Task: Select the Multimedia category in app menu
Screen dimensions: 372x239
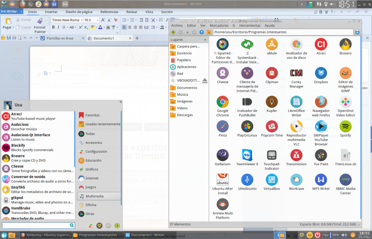Action: tap(99, 196)
